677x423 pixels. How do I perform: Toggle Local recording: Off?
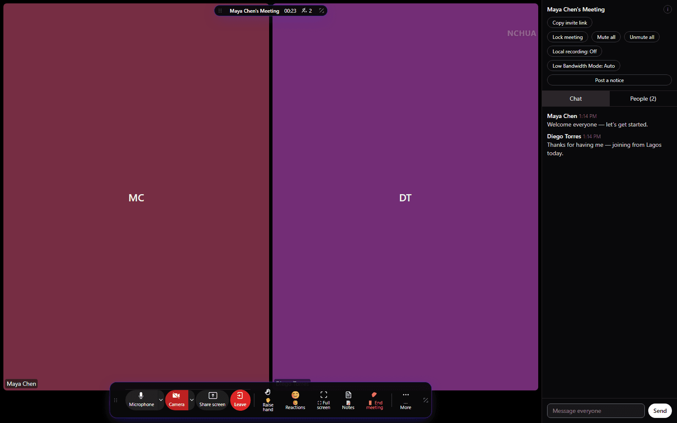575,52
